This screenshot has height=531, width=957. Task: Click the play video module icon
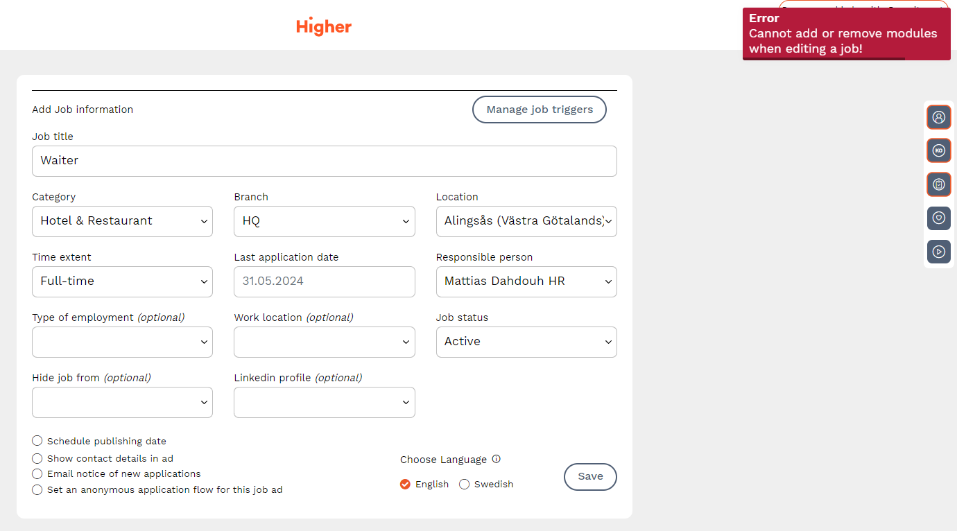tap(938, 252)
